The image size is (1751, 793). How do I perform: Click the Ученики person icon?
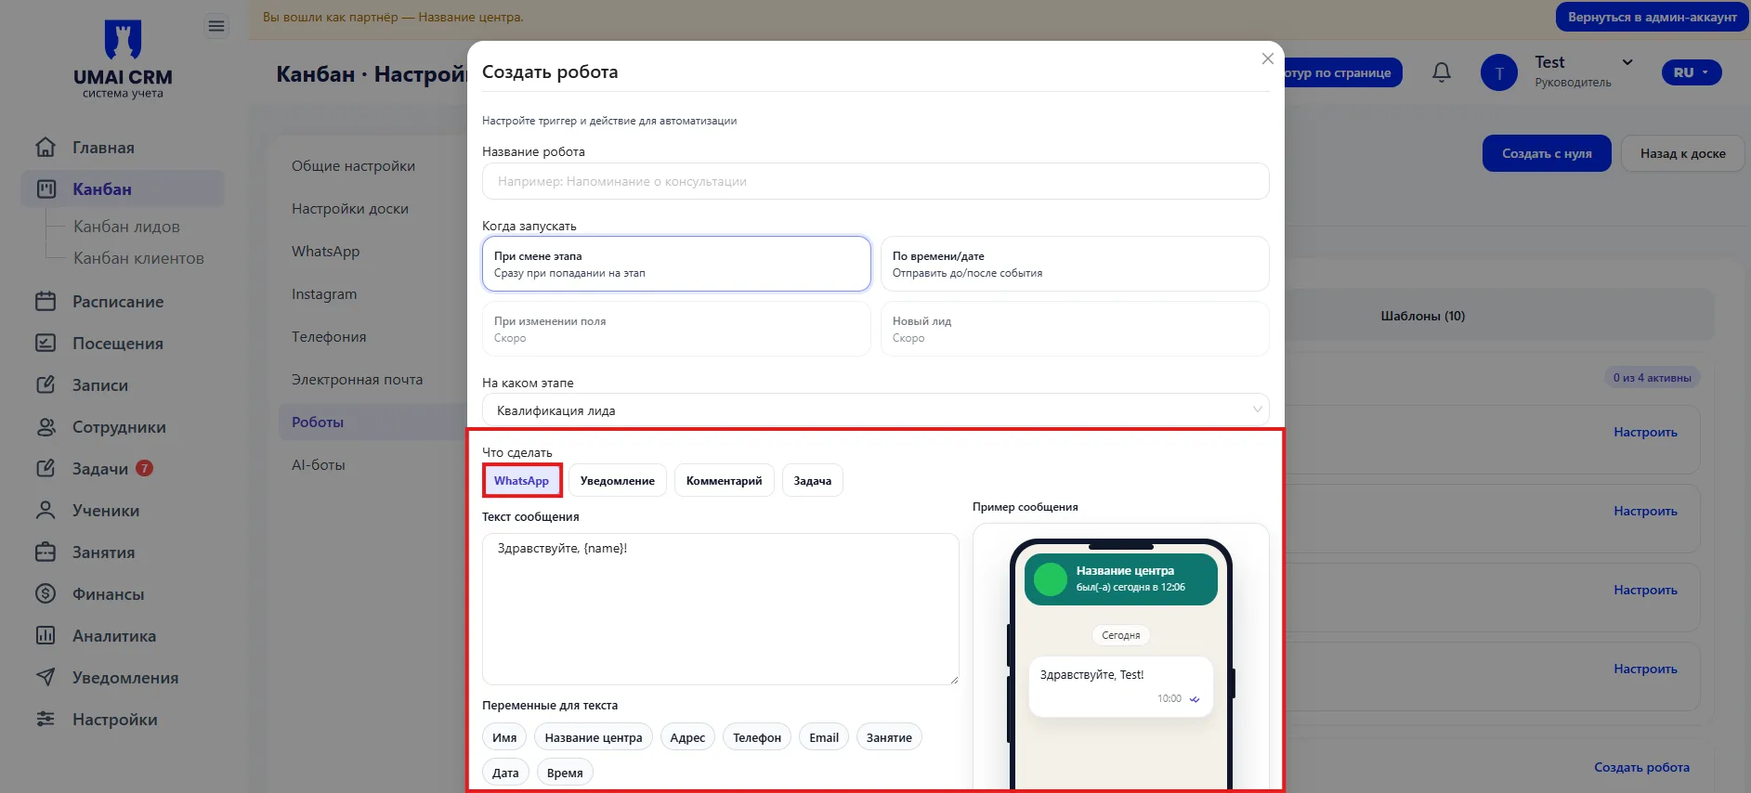click(46, 511)
